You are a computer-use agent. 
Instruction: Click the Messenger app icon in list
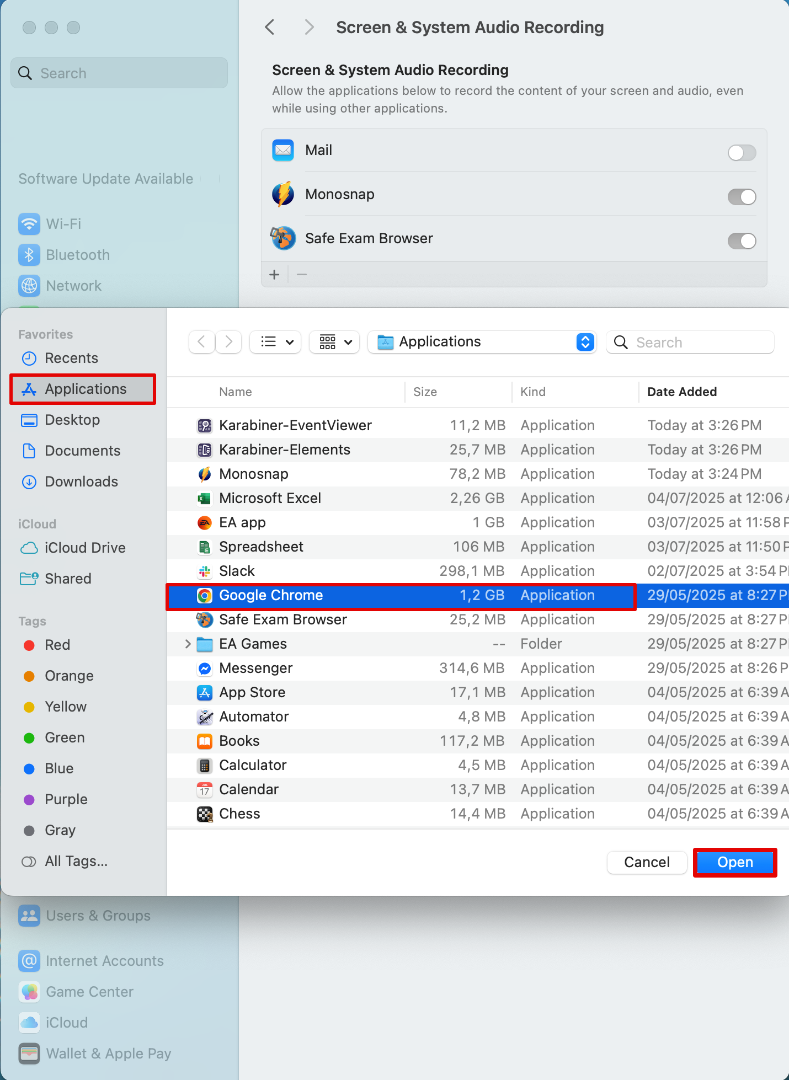pos(205,669)
